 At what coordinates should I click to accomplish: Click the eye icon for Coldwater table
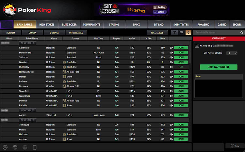tap(171, 48)
